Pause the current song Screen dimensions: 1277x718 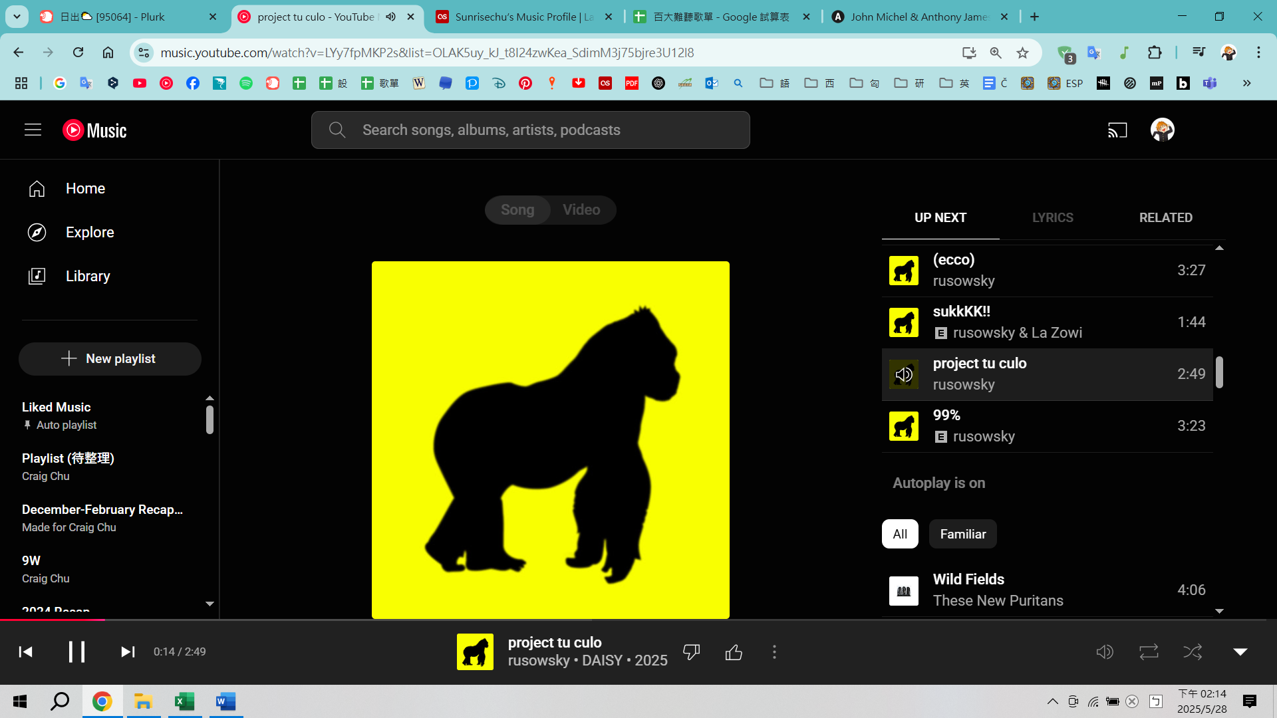pos(76,652)
